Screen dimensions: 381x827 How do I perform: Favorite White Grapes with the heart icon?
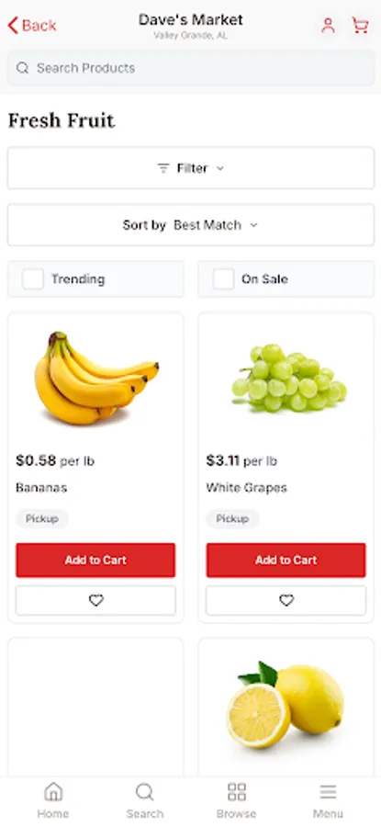286,600
